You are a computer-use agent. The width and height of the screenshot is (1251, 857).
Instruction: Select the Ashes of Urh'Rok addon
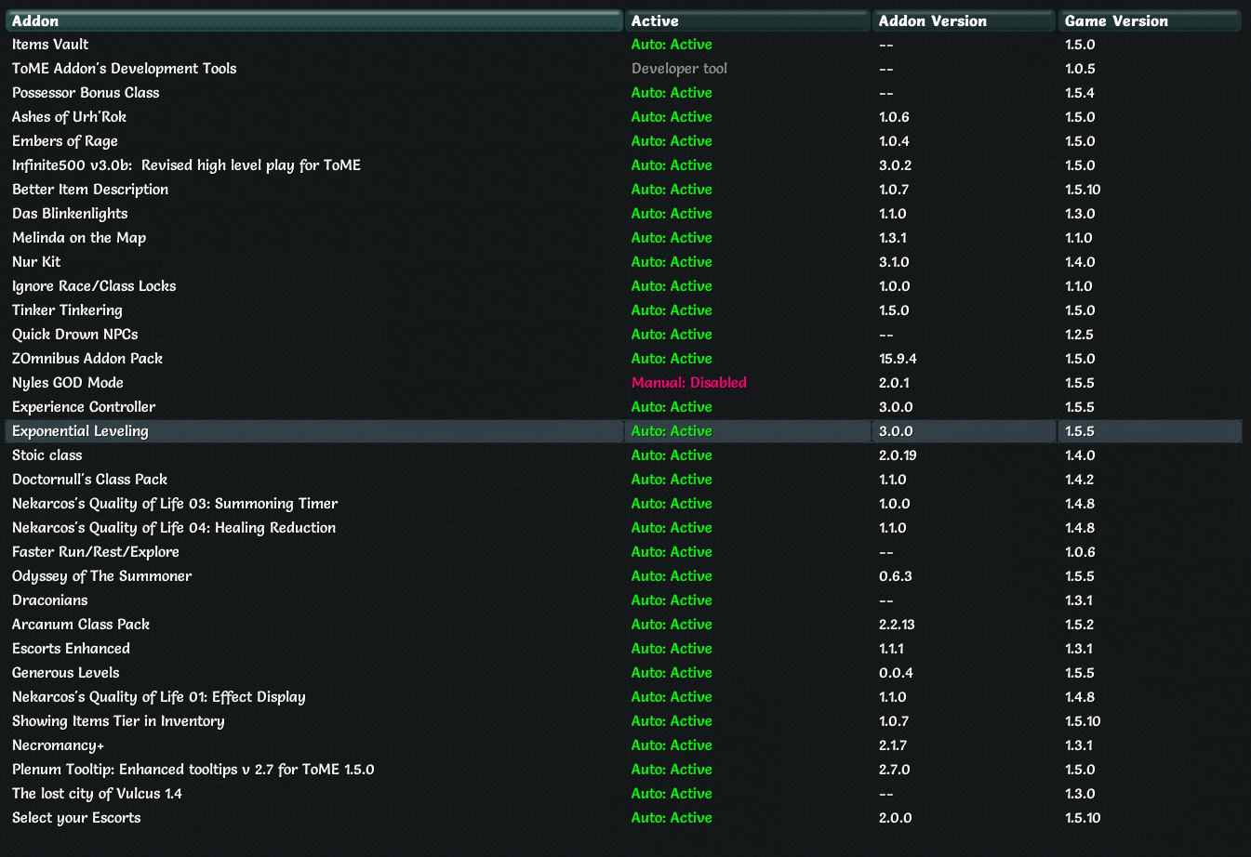(x=69, y=117)
